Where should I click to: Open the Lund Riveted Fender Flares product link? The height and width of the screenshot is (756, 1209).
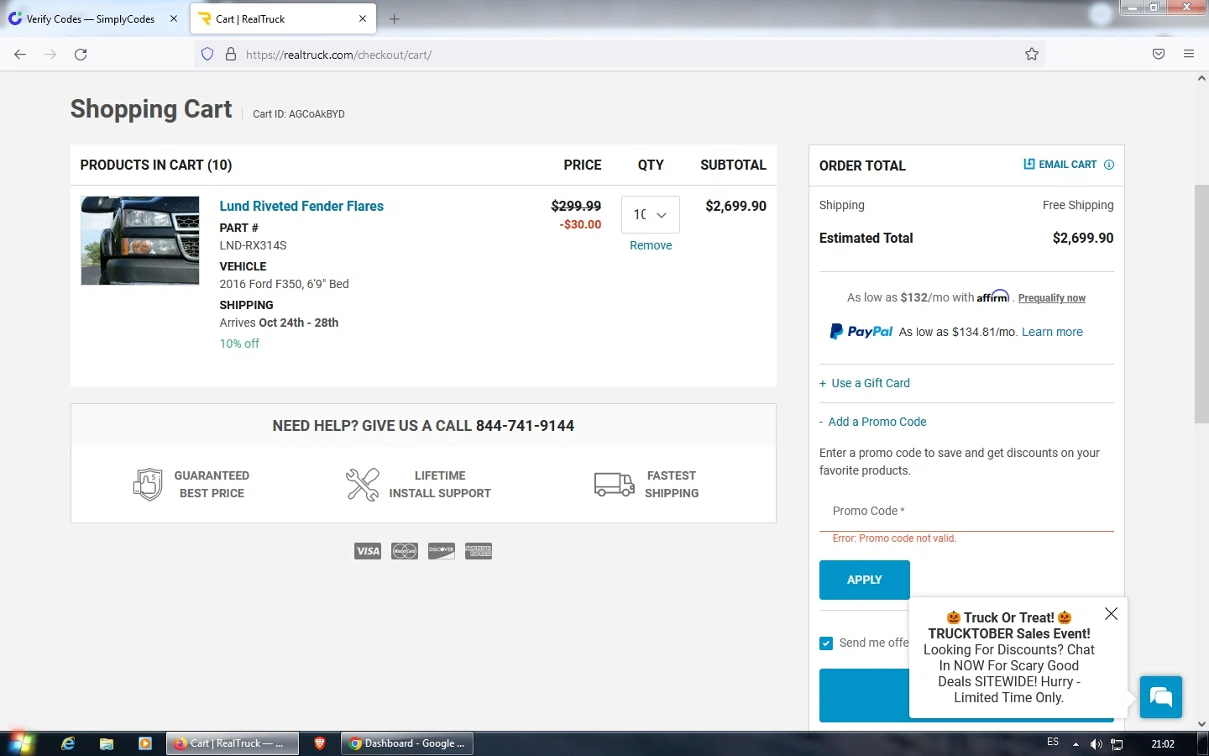point(301,206)
